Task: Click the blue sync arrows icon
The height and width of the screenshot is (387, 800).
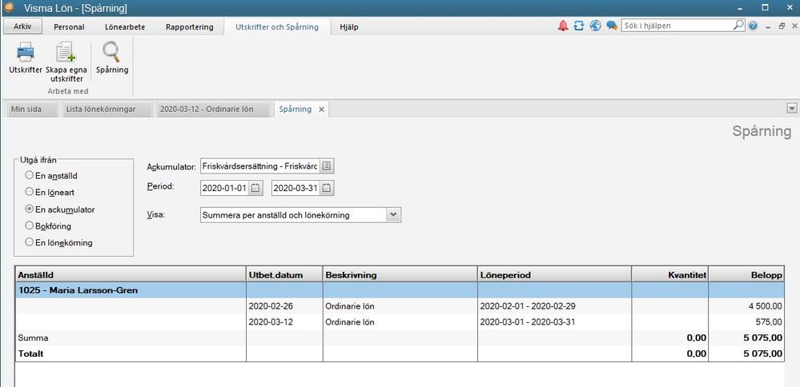Action: (578, 26)
